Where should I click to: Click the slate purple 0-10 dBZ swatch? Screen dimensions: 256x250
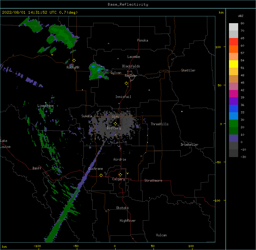233,138
